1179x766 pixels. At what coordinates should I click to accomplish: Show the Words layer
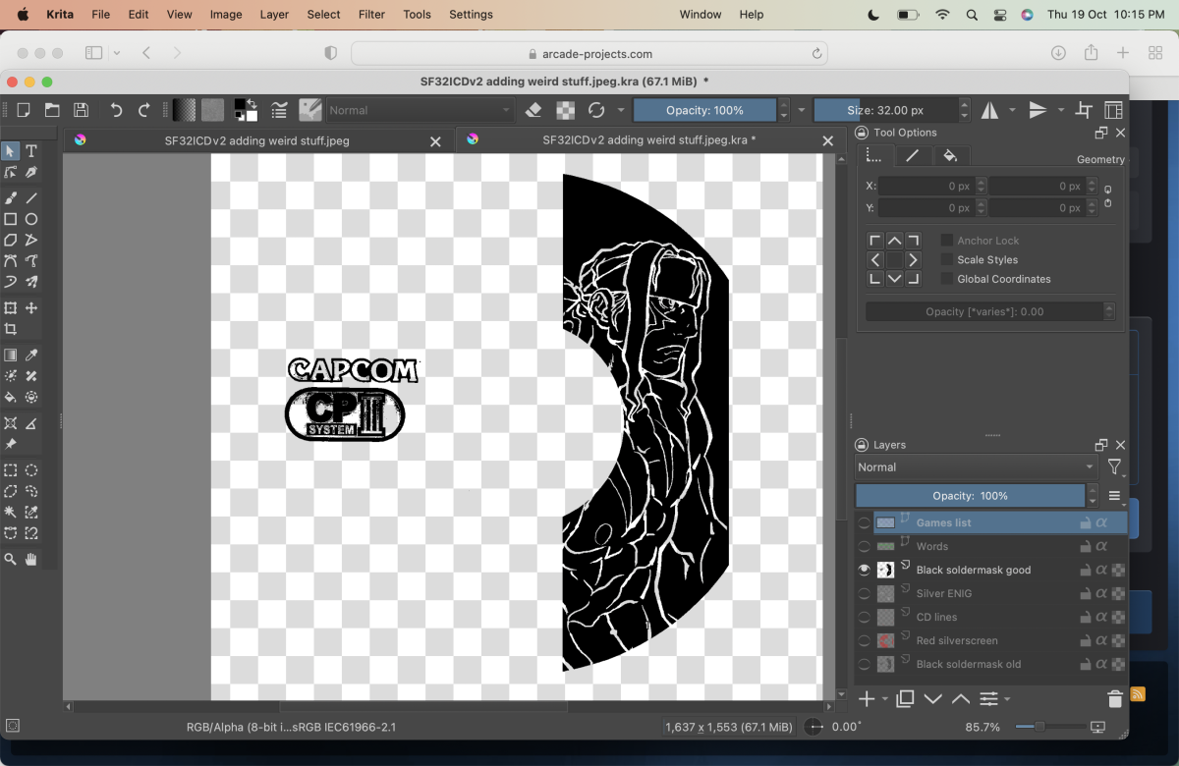click(x=864, y=546)
